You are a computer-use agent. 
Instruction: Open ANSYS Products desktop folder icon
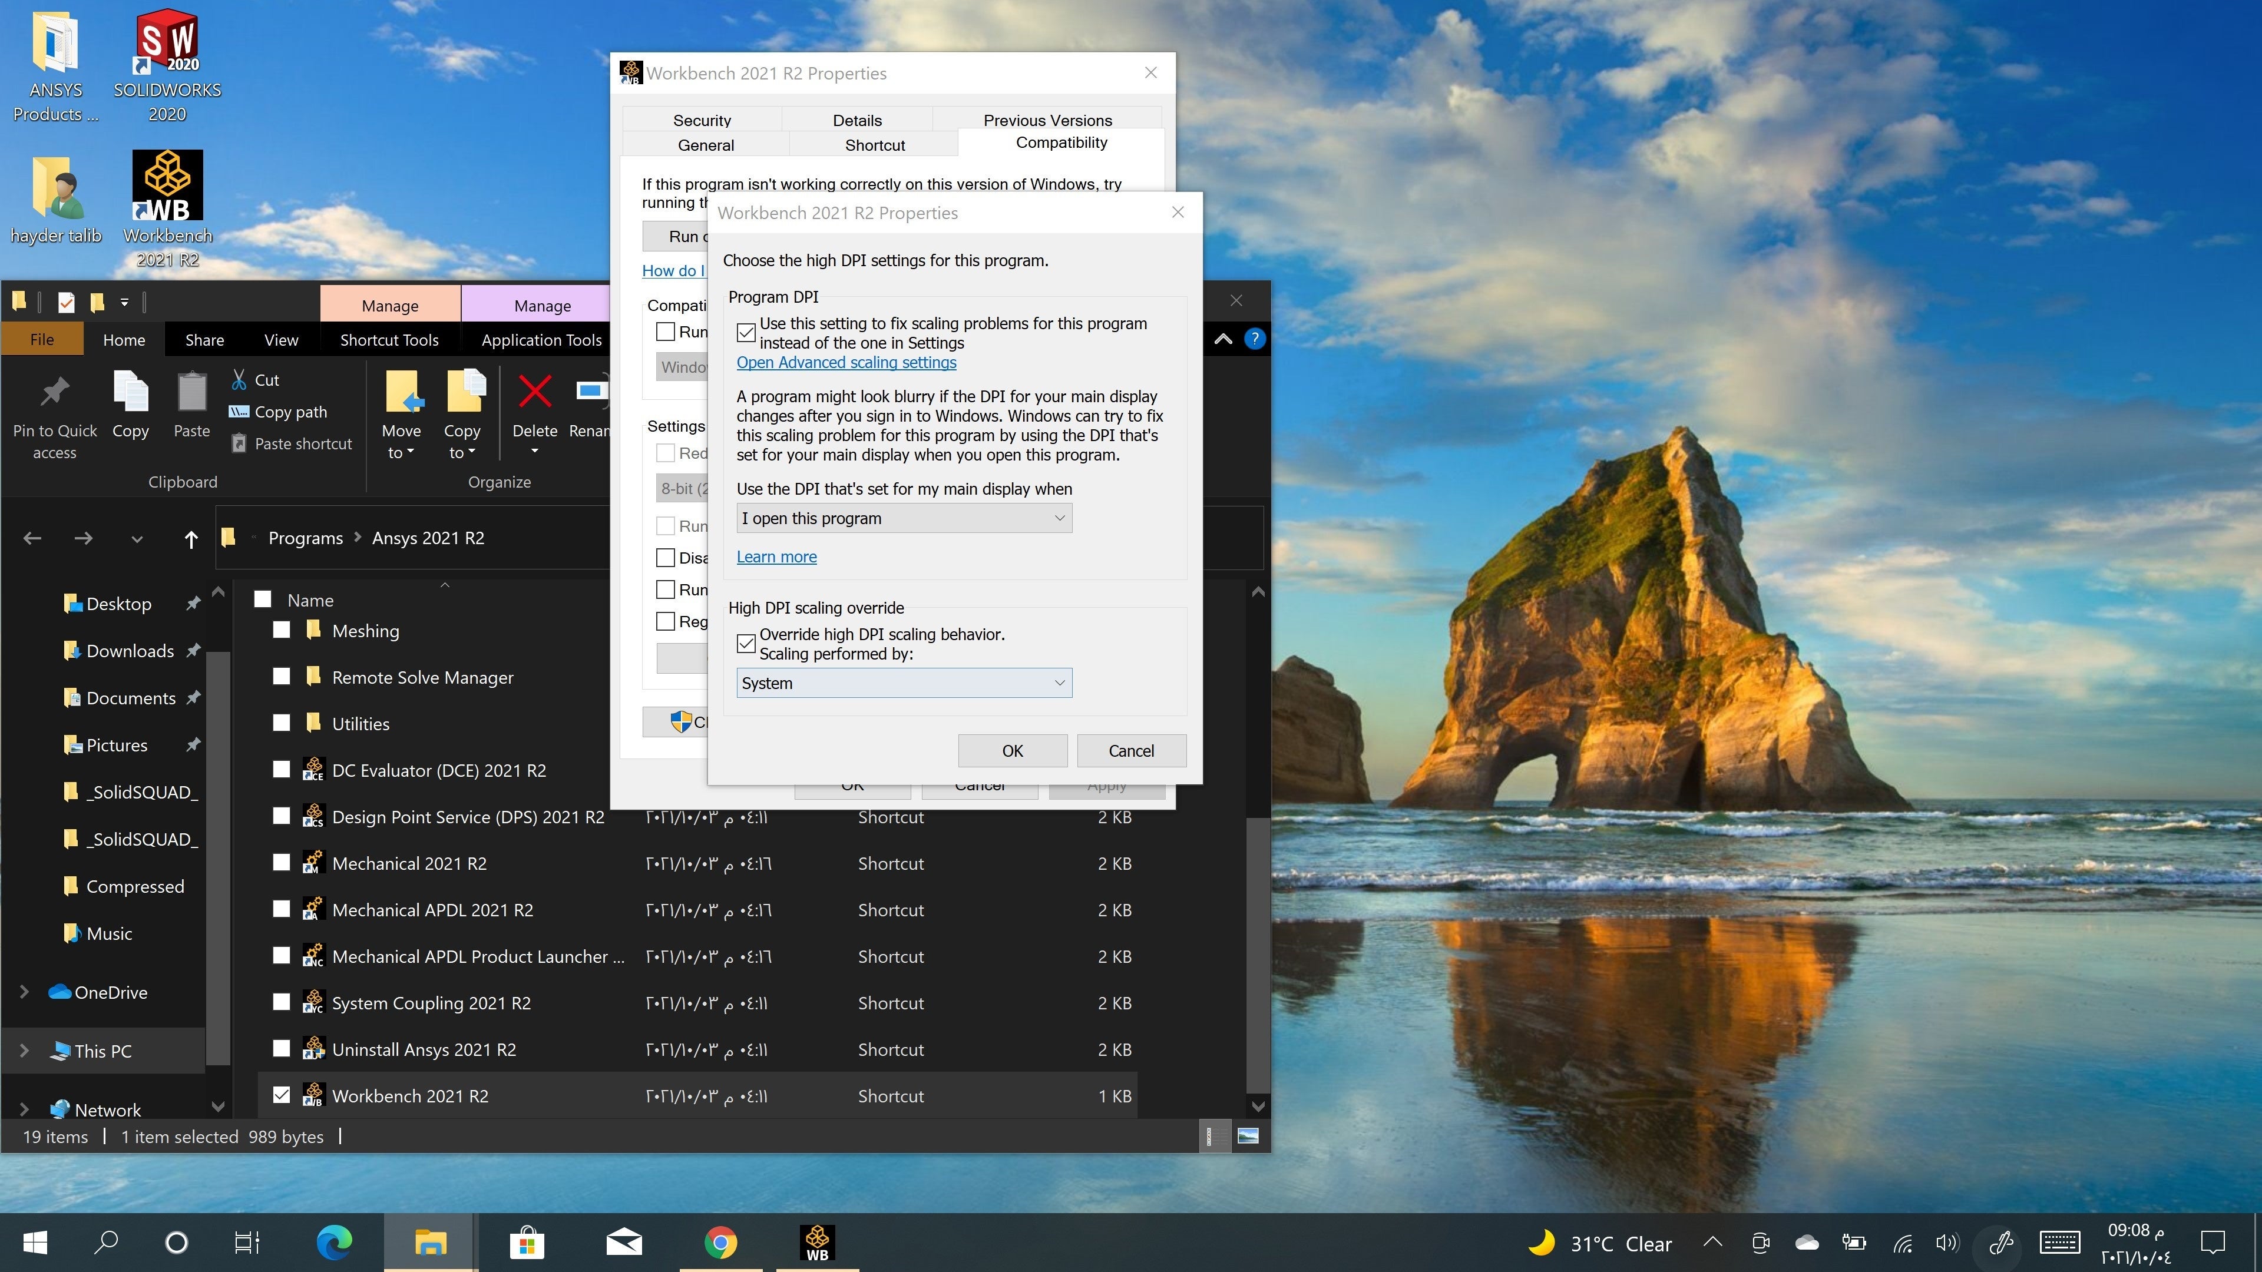click(55, 66)
